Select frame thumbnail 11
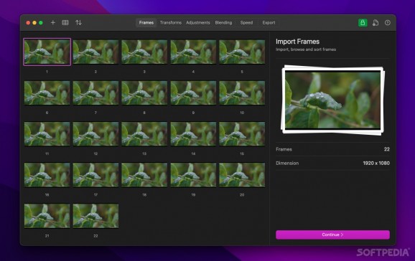This screenshot has width=415, height=261. [47, 134]
